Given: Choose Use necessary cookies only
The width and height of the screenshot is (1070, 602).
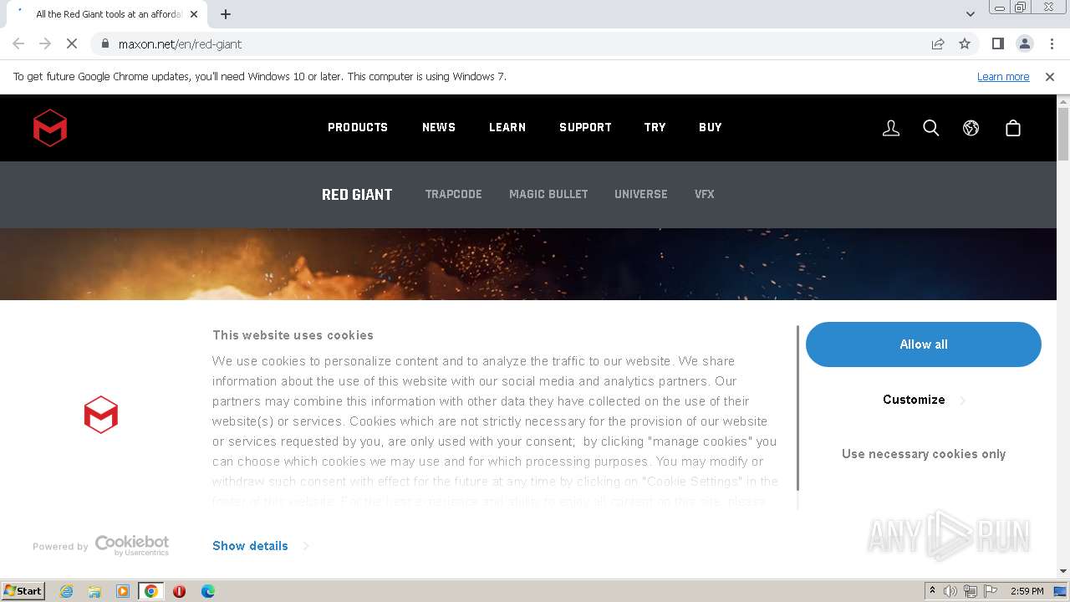Looking at the screenshot, I should (924, 454).
